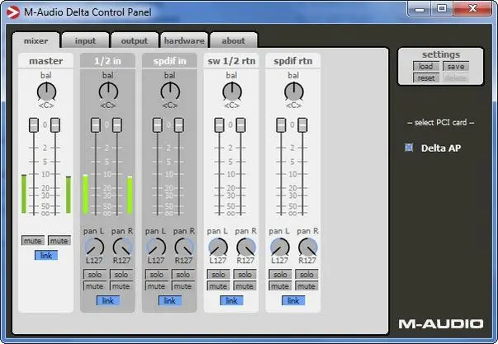Solo the 1/2 in right channel
This screenshot has height=344, width=498.
click(121, 274)
